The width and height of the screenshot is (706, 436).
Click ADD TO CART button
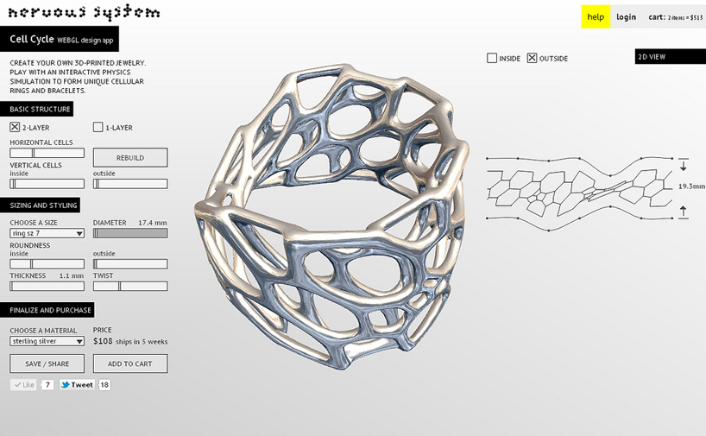point(130,363)
